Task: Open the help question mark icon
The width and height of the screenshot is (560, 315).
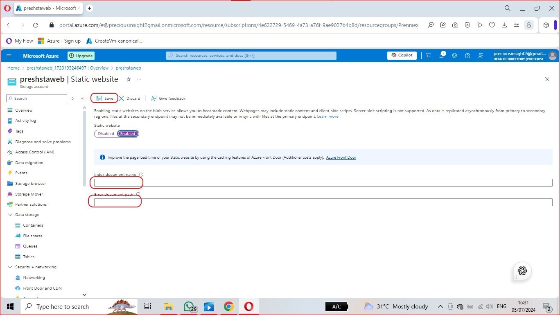Action: click(467, 56)
